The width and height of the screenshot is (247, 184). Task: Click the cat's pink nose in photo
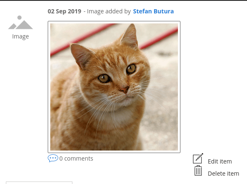click(x=125, y=90)
